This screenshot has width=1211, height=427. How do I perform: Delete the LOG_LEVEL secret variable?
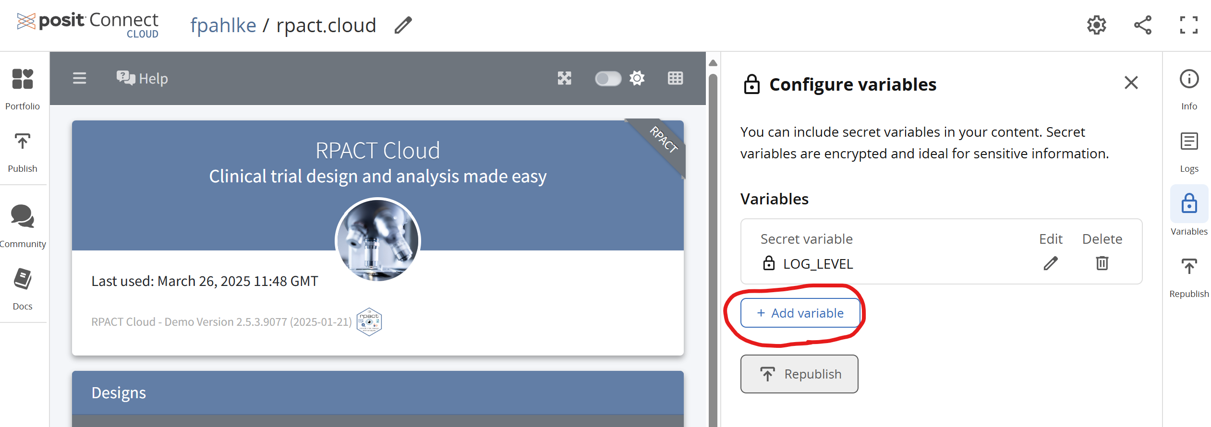pos(1102,263)
